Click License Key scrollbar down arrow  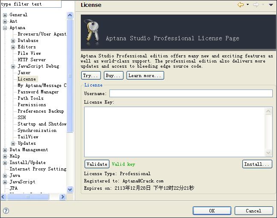pyautogui.click(x=268, y=152)
